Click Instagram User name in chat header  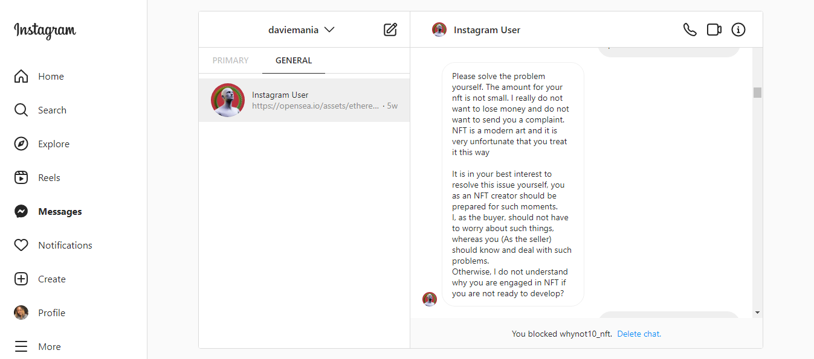pos(487,30)
